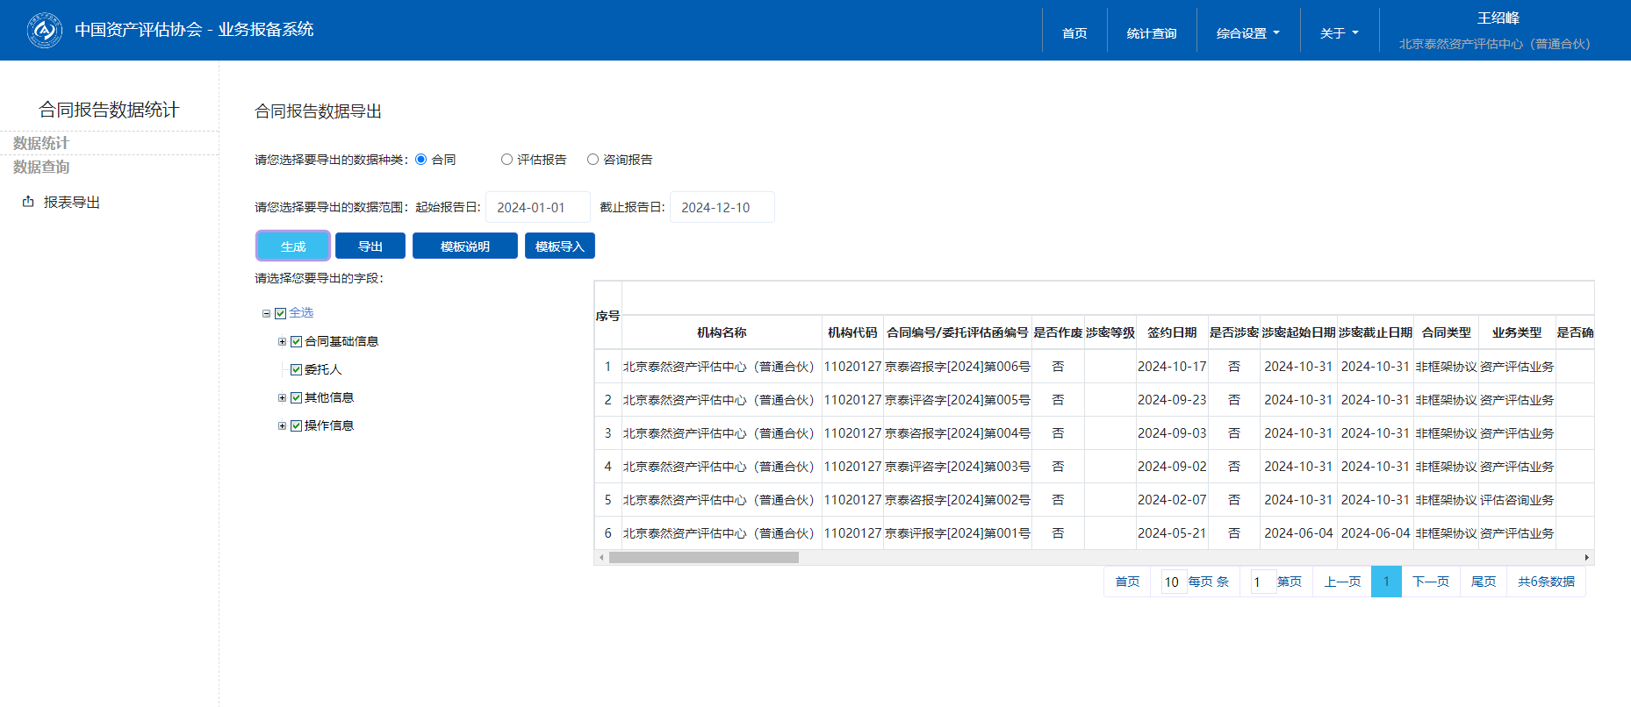This screenshot has height=707, width=1631.
Task: Go to 统计查询 in top navigation
Action: coord(1151,33)
